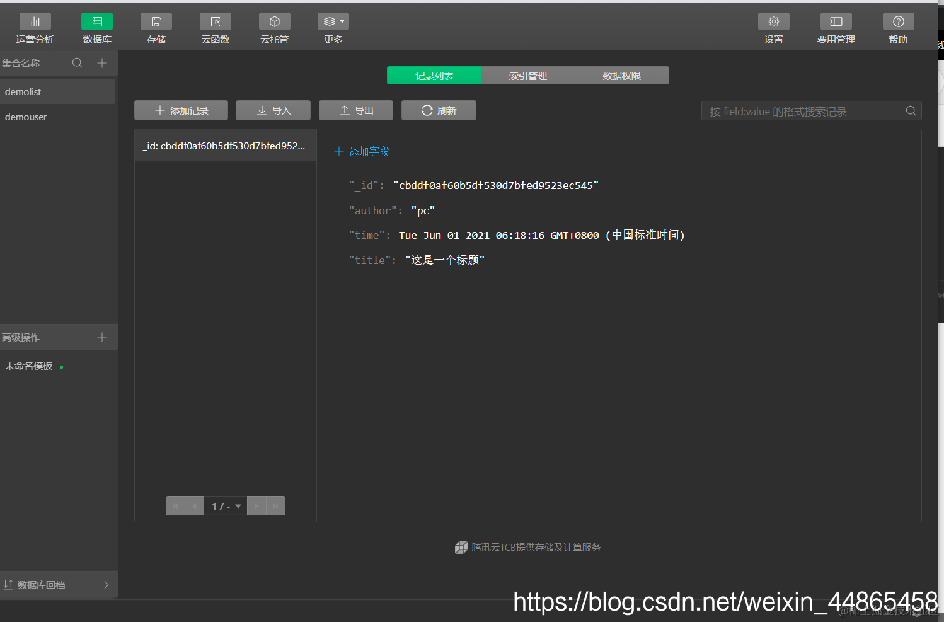Screen dimensions: 944x622
Task: Switch to the 记录列表 tab
Action: [434, 76]
